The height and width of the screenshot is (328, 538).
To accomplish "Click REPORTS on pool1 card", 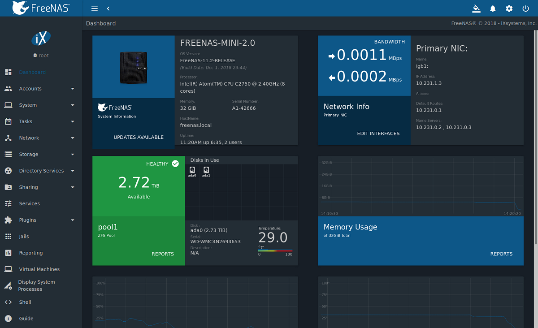I will pyautogui.click(x=163, y=254).
